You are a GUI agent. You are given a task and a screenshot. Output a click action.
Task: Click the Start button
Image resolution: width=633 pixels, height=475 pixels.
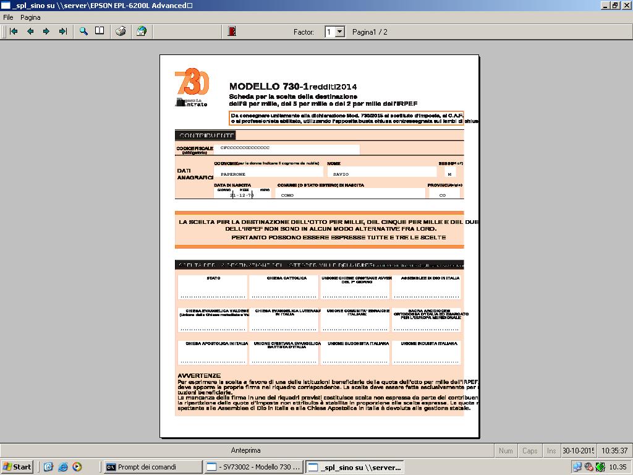coord(17,467)
